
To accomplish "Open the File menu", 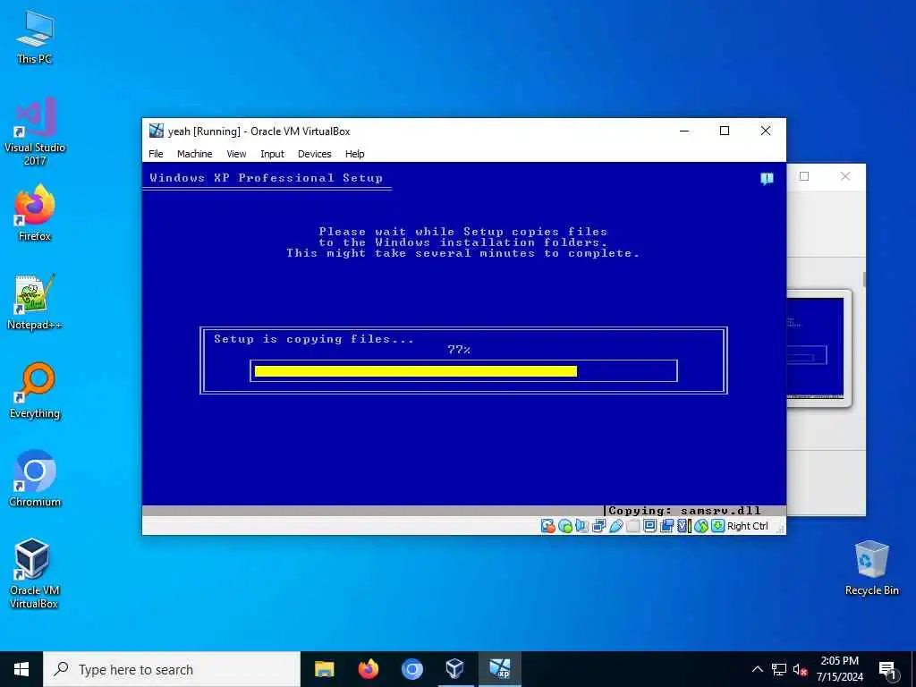I will point(156,154).
